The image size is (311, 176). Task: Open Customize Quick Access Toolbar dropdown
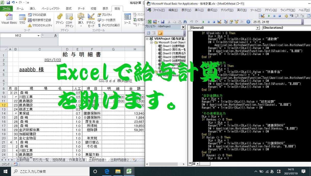tap(28, 3)
